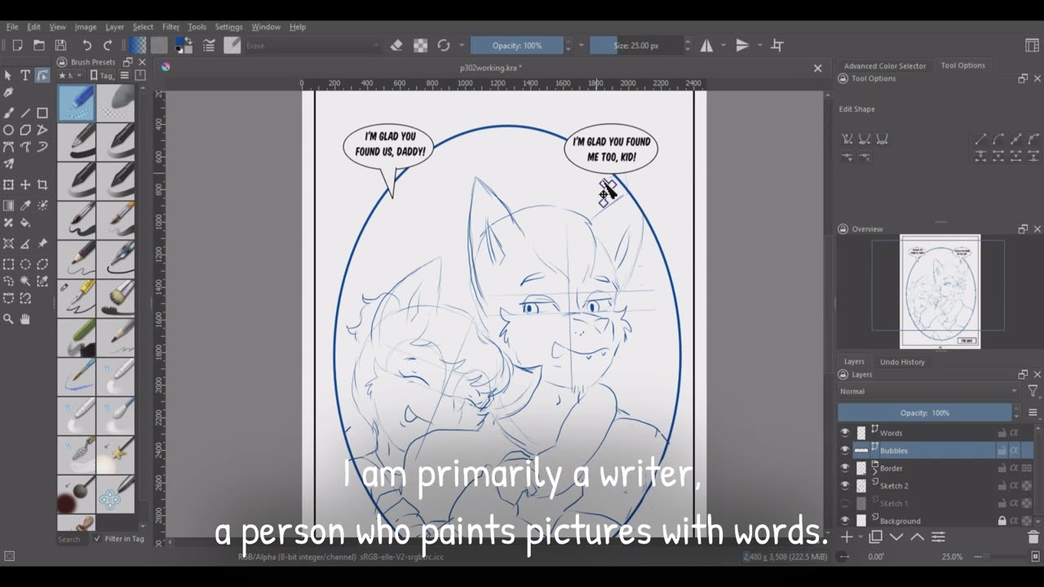Viewport: 1044px width, 587px height.
Task: Select the Zoom tool
Action: coord(8,320)
